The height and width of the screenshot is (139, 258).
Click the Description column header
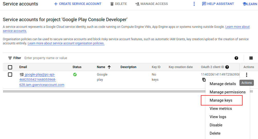pyautogui.click(x=128, y=67)
